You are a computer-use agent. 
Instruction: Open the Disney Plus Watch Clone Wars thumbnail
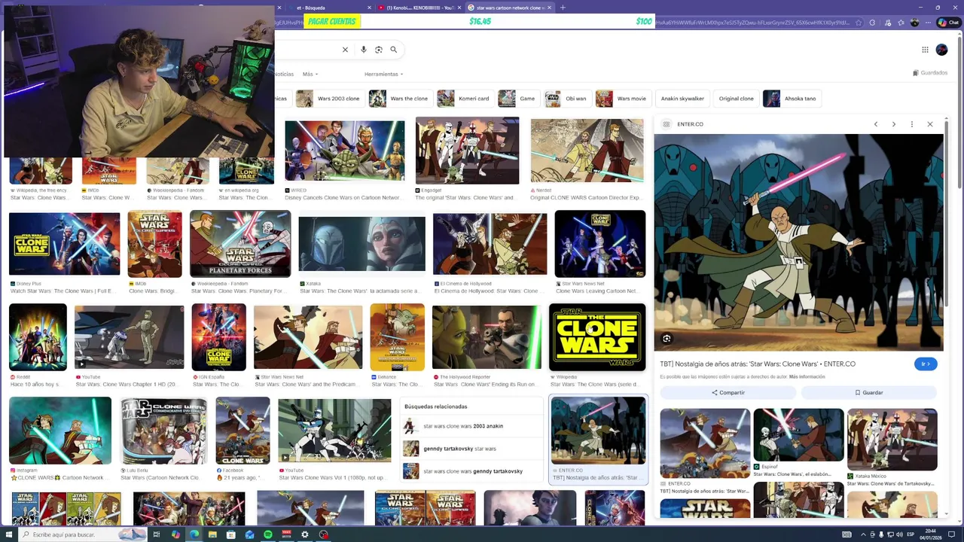[64, 244]
